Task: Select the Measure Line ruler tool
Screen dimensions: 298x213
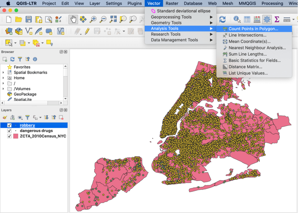Action: [x=287, y=19]
